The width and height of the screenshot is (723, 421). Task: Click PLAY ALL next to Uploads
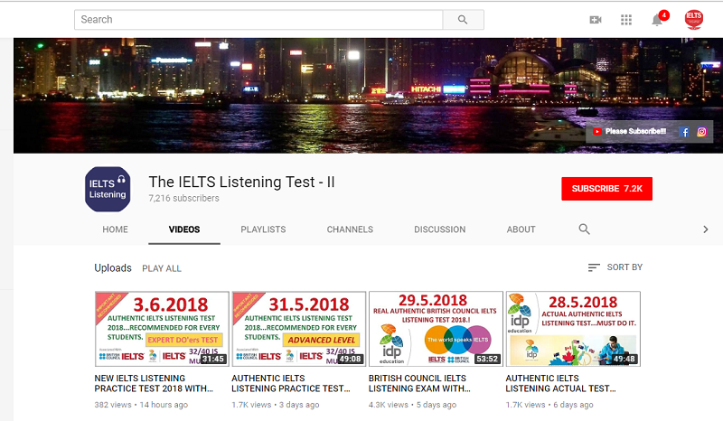(162, 268)
